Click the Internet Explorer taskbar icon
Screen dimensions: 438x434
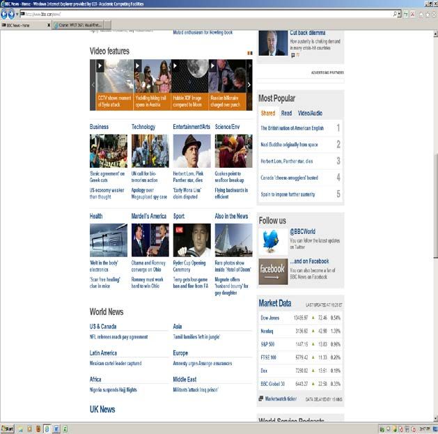tap(47, 428)
